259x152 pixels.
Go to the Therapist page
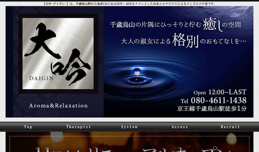(x=79, y=127)
